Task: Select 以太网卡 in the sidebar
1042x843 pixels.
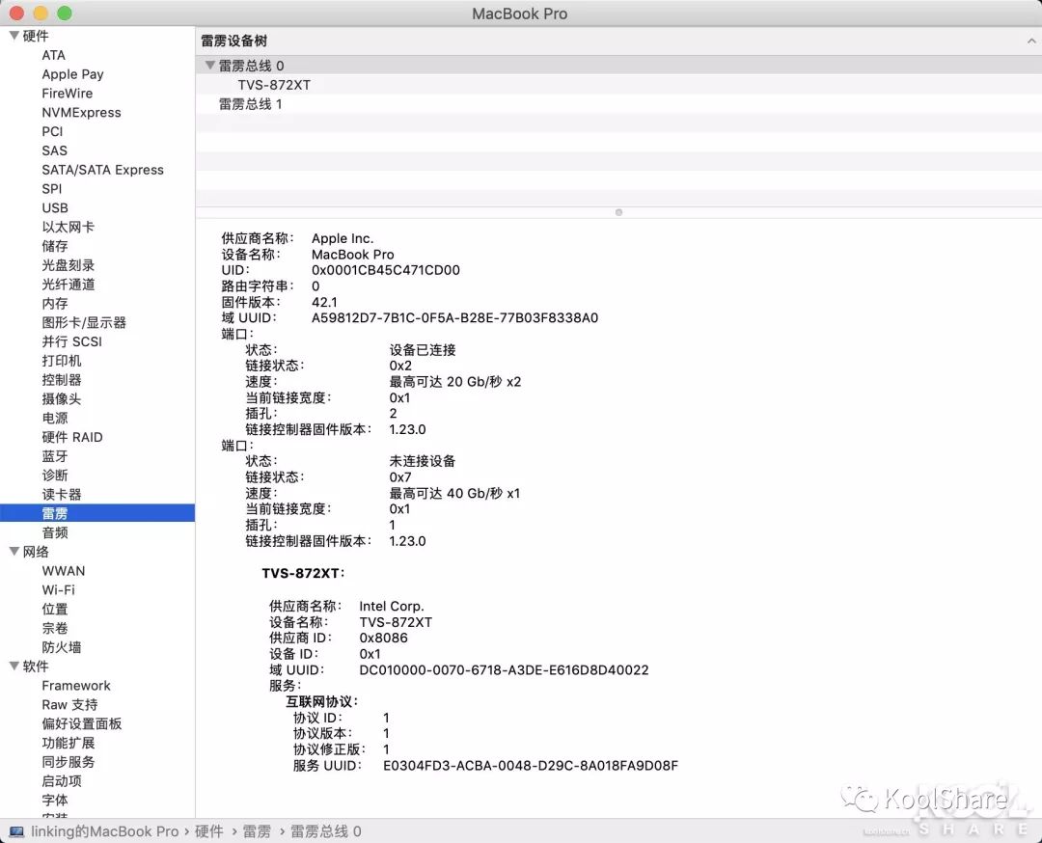Action: 68,228
